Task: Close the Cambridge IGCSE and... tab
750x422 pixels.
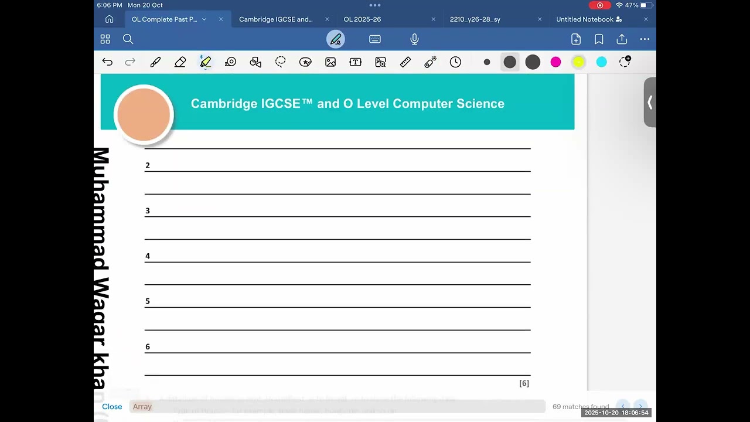Action: click(328, 19)
